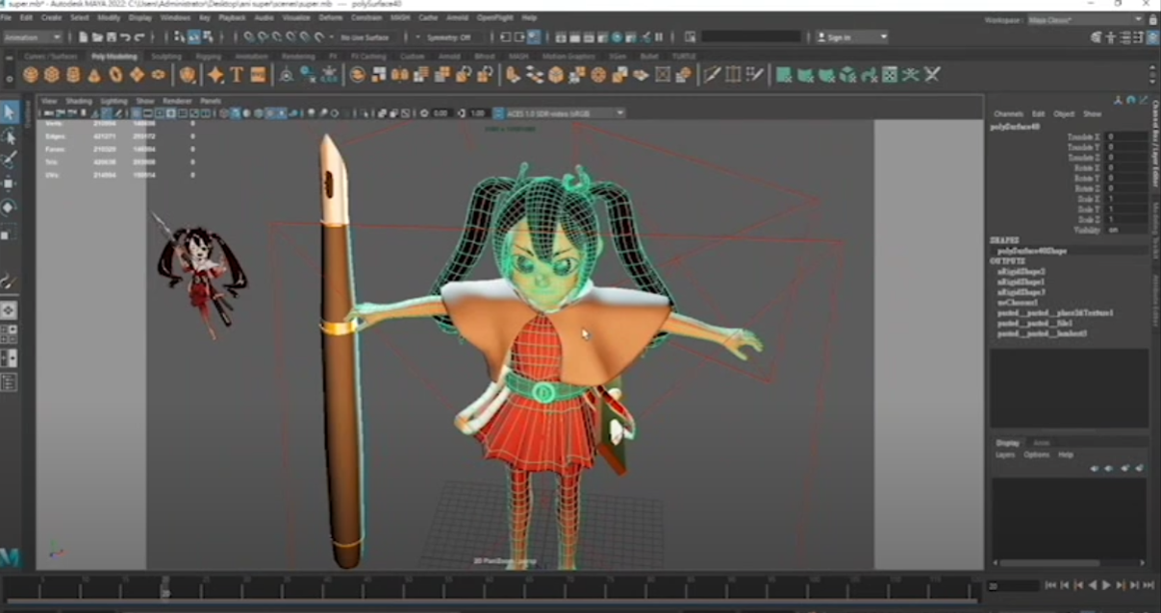Click the Visibility value field showing on
The image size is (1161, 613).
click(x=1126, y=230)
